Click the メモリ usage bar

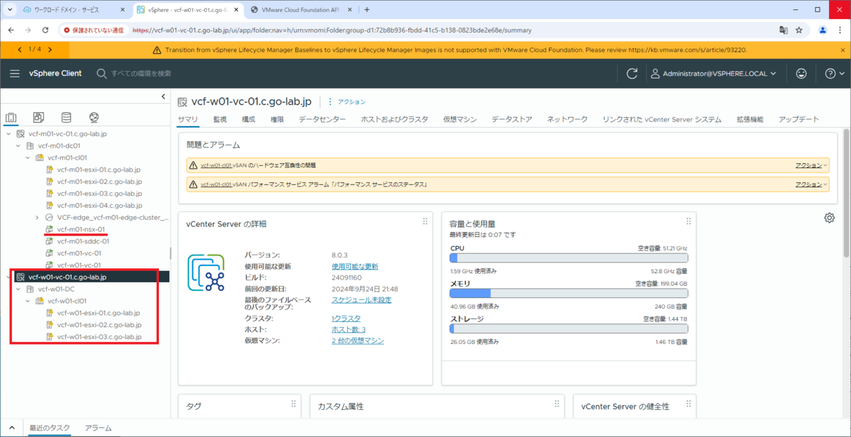pos(568,293)
